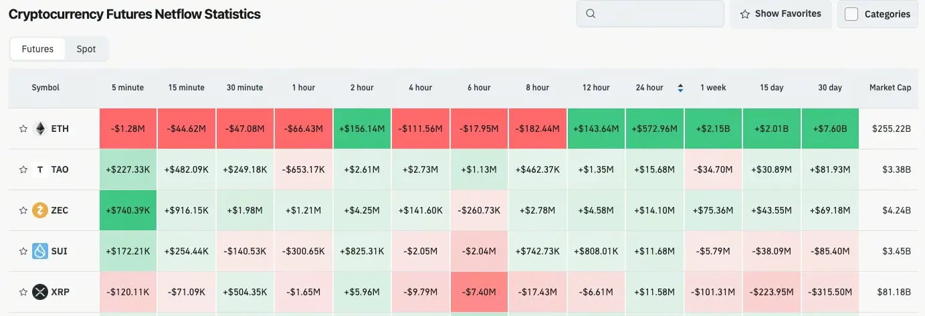Sort table by 1 week column

pos(713,88)
